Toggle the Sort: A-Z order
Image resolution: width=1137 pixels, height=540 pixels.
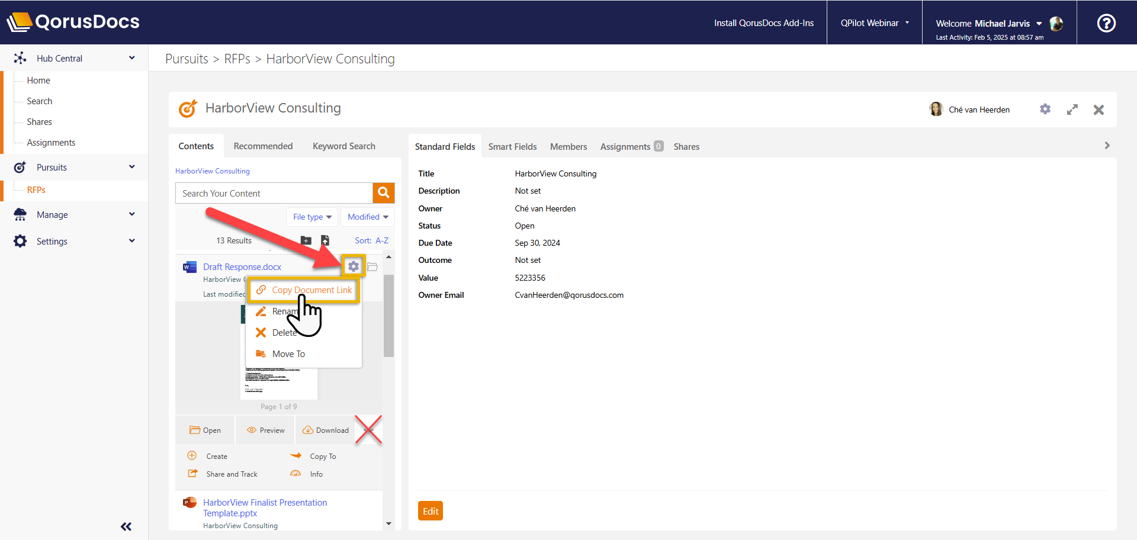click(x=371, y=240)
